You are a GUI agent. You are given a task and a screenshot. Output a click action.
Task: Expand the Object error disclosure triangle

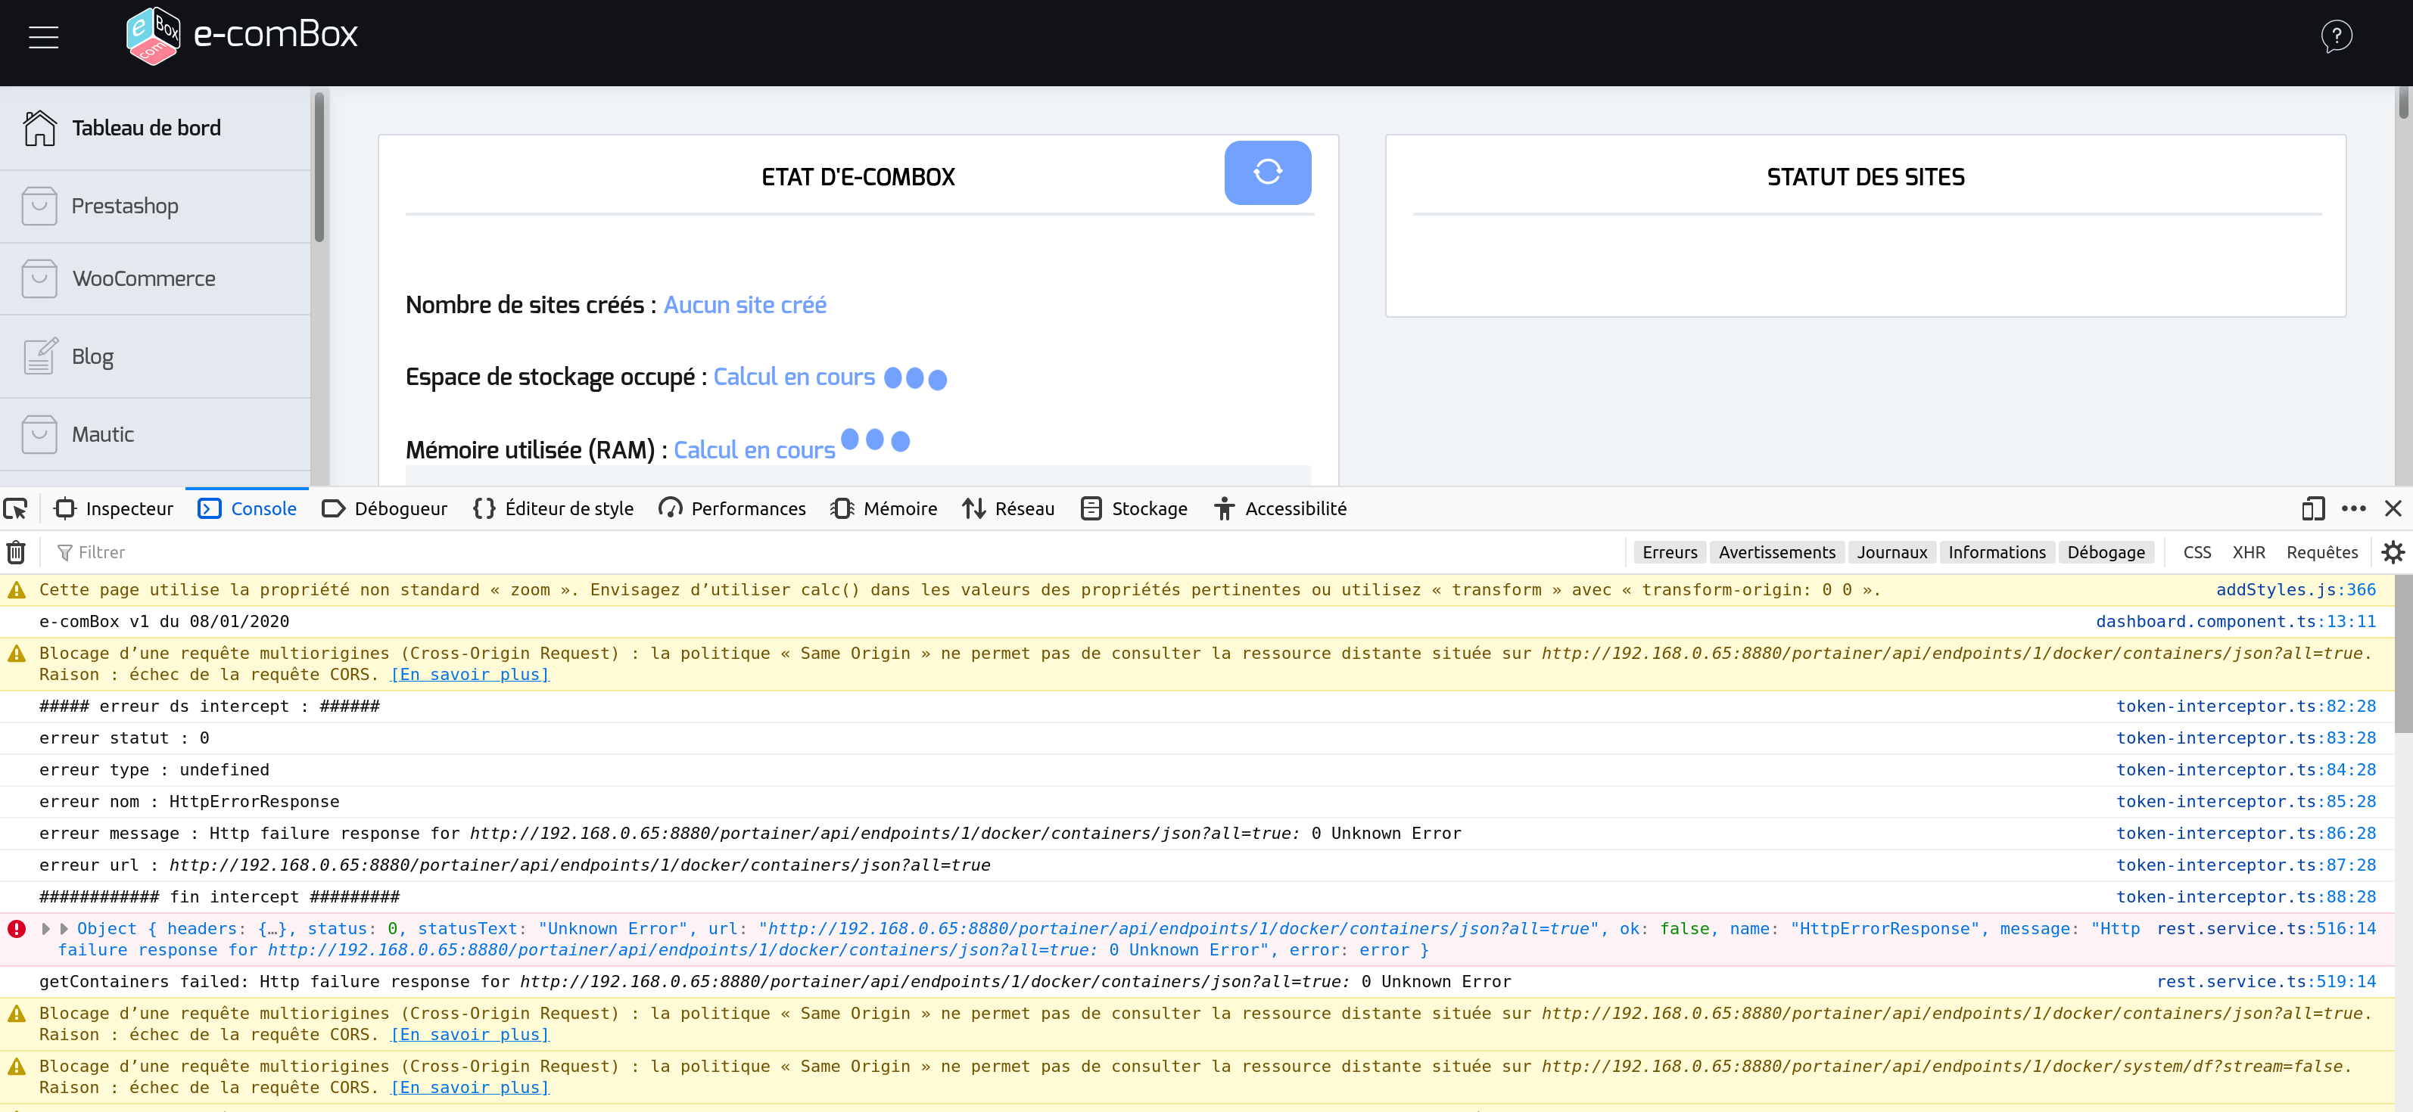[x=64, y=928]
